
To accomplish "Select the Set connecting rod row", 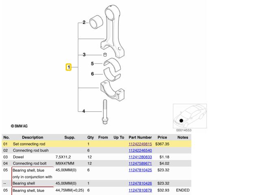I will pos(29,144).
